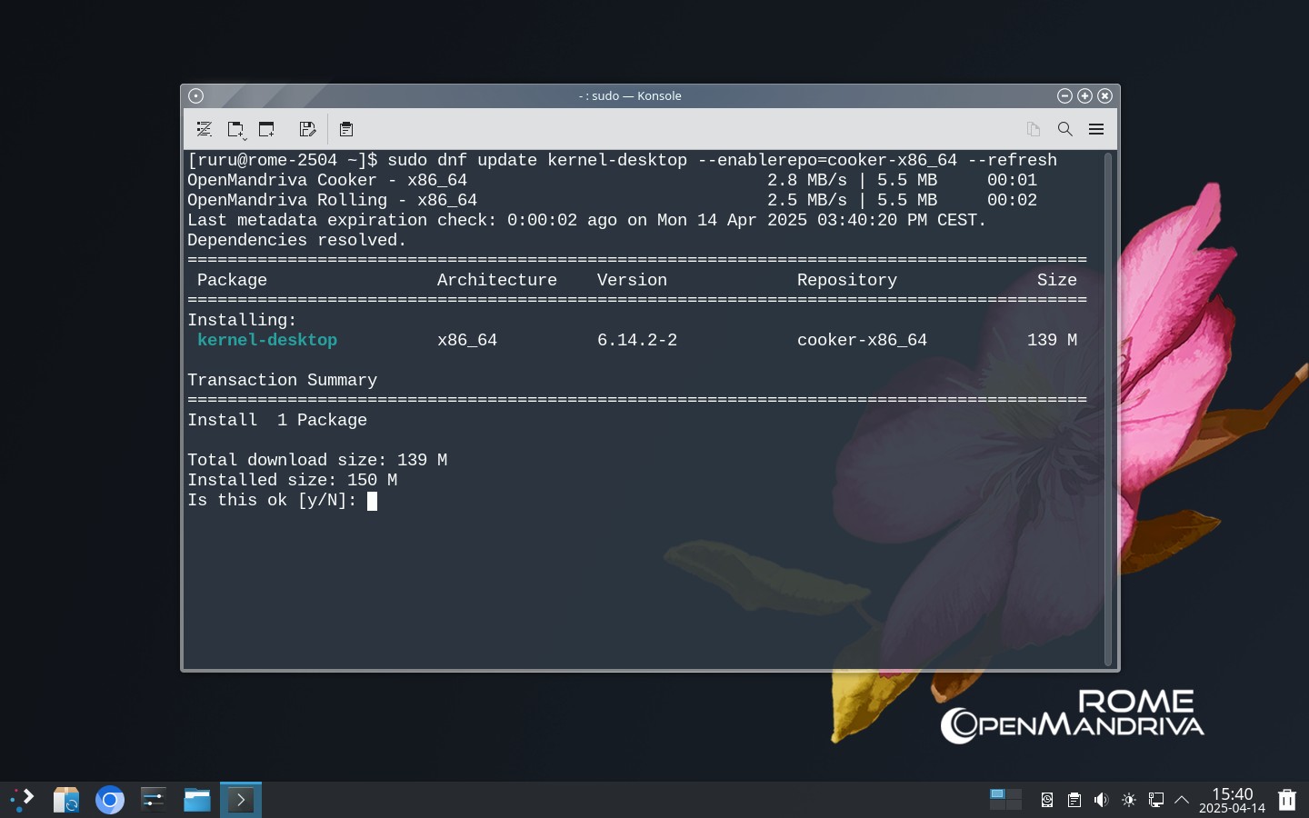1309x818 pixels.
Task: Click the Konsole vertical scrollbar
Action: 1107,409
